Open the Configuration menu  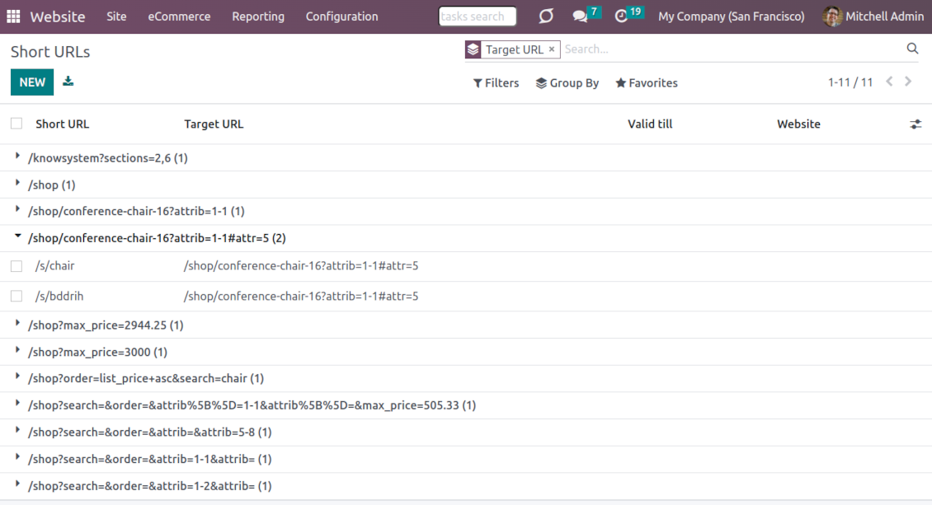(341, 16)
